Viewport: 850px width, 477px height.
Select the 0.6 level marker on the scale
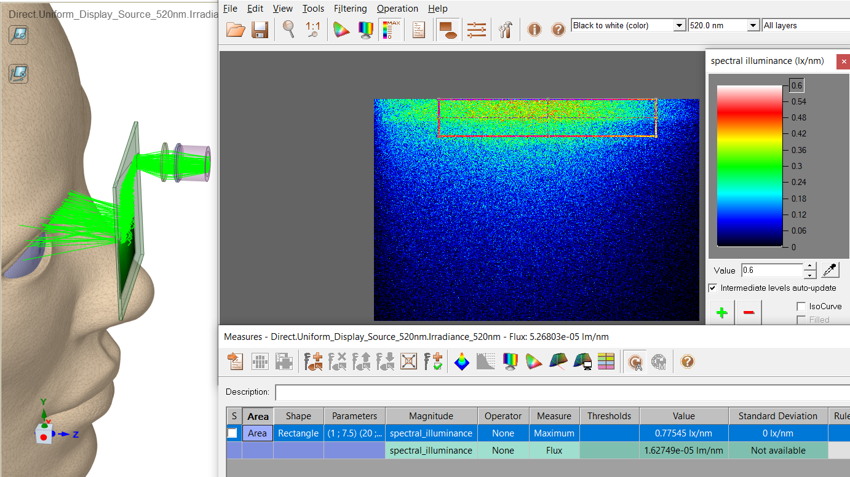[x=796, y=85]
